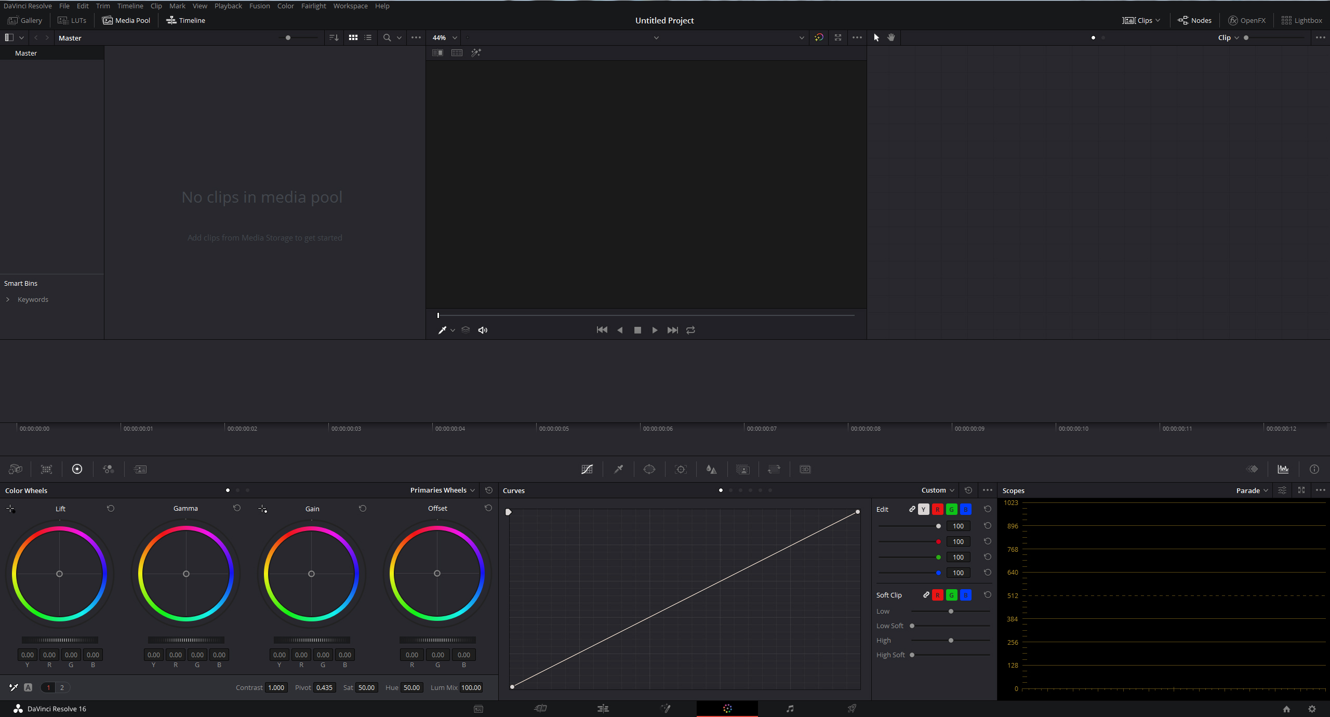Toggle the Edit curve channel link
The width and height of the screenshot is (1330, 717).
coord(912,509)
